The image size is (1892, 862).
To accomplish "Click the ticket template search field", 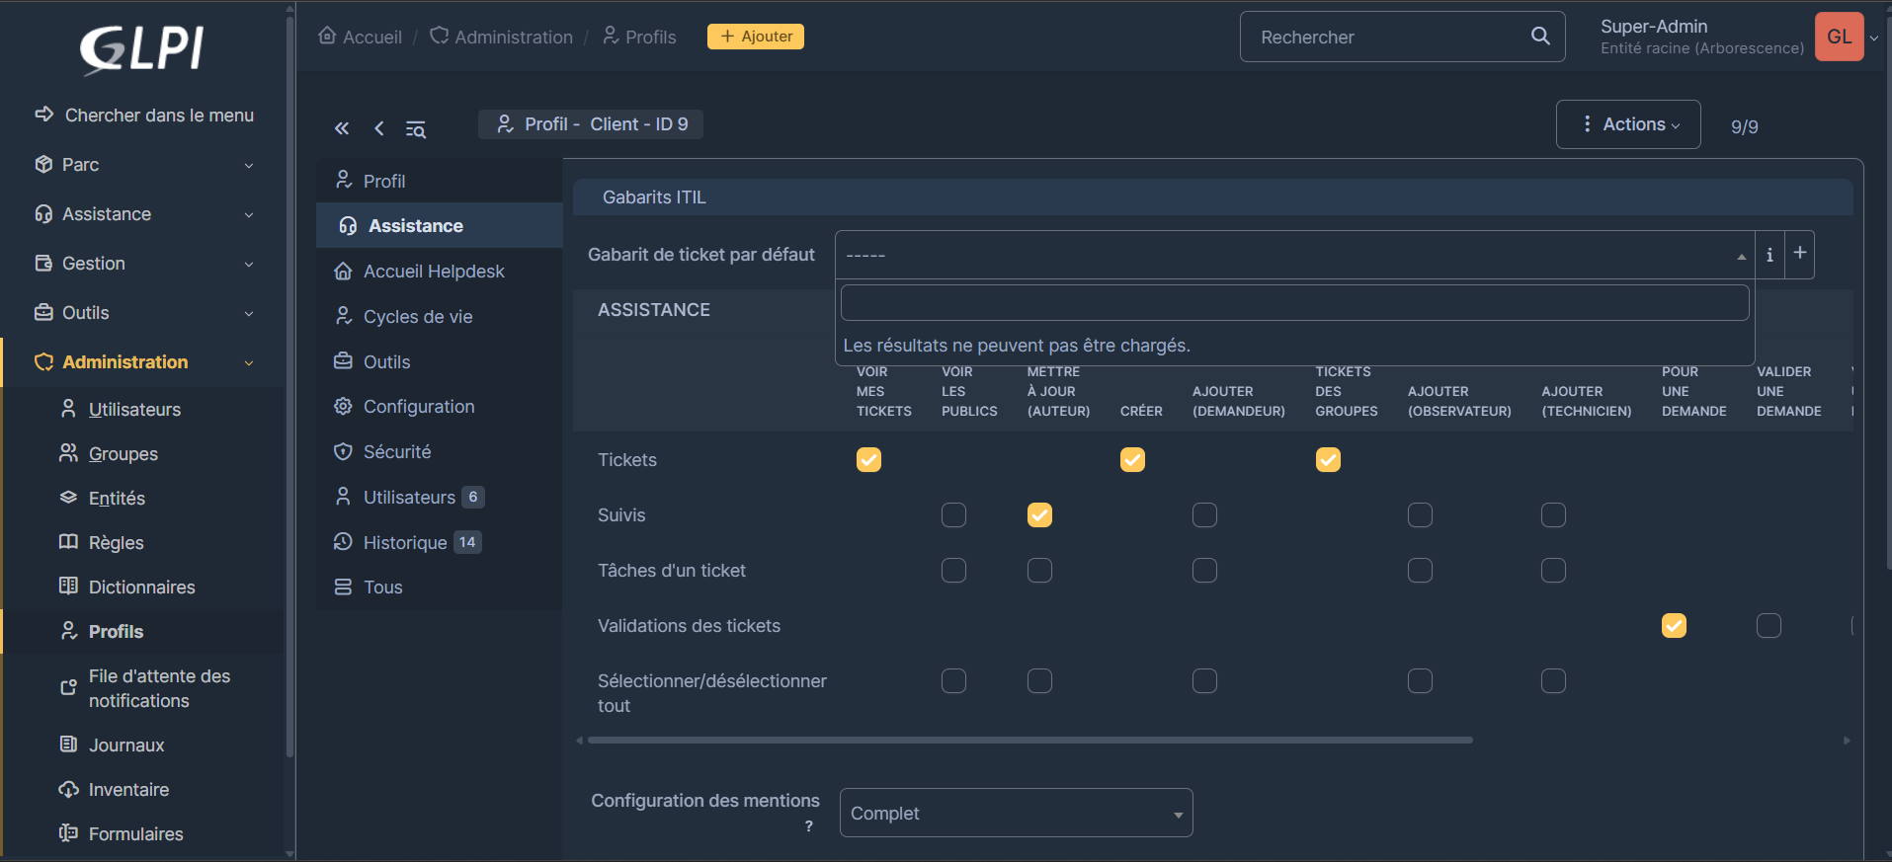I will pyautogui.click(x=1294, y=303).
